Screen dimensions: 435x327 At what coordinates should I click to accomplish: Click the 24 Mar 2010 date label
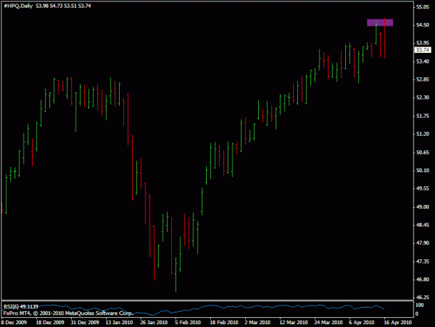pyautogui.click(x=329, y=323)
